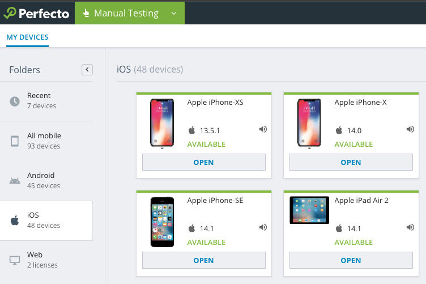Viewport: 426px width, 284px height.
Task: Click the speaker icon on iPad Air 2
Action: (410, 228)
